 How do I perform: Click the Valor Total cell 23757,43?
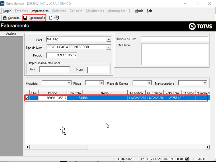173,98
